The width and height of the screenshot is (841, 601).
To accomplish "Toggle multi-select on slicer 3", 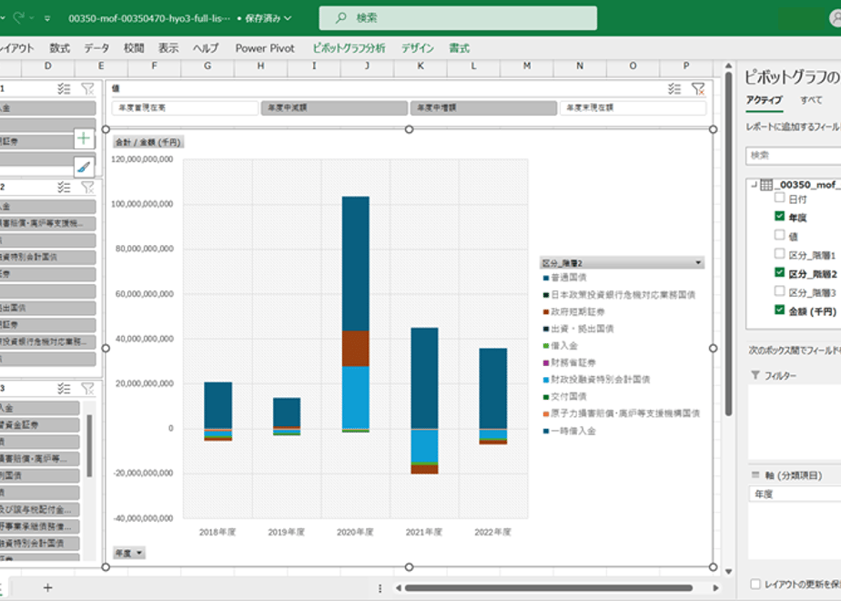I will 64,389.
